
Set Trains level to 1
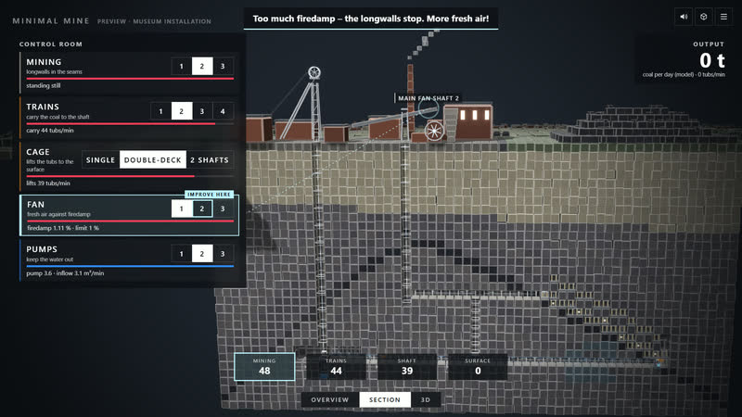coord(160,111)
